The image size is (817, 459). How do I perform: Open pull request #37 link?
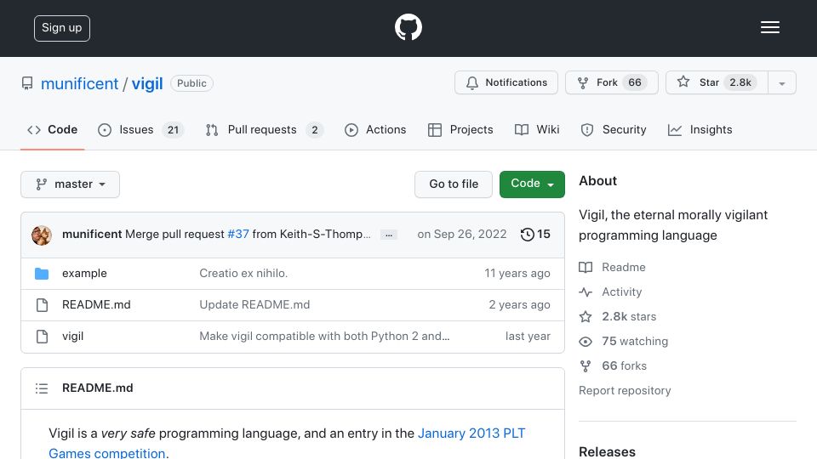point(238,235)
